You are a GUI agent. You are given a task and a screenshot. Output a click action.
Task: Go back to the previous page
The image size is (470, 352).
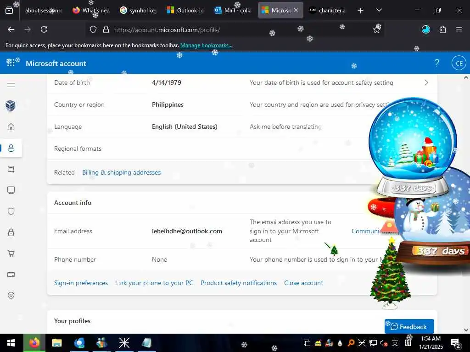pyautogui.click(x=11, y=29)
